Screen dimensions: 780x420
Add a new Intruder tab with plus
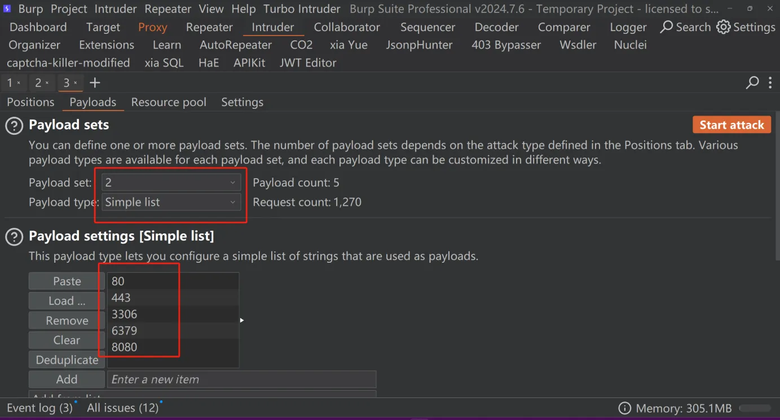click(95, 83)
